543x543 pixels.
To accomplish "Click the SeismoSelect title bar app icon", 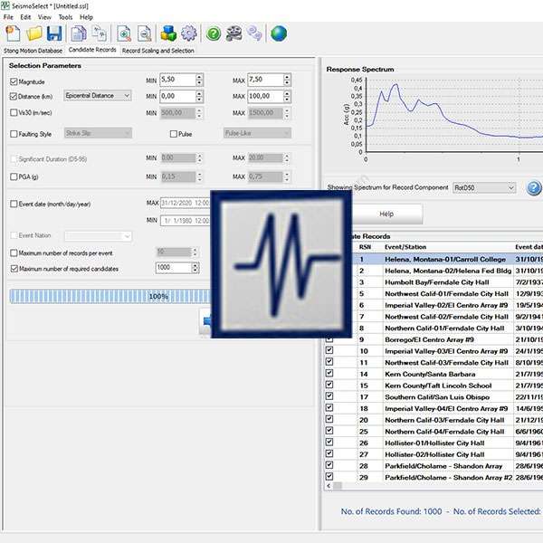I will tap(5, 5).
